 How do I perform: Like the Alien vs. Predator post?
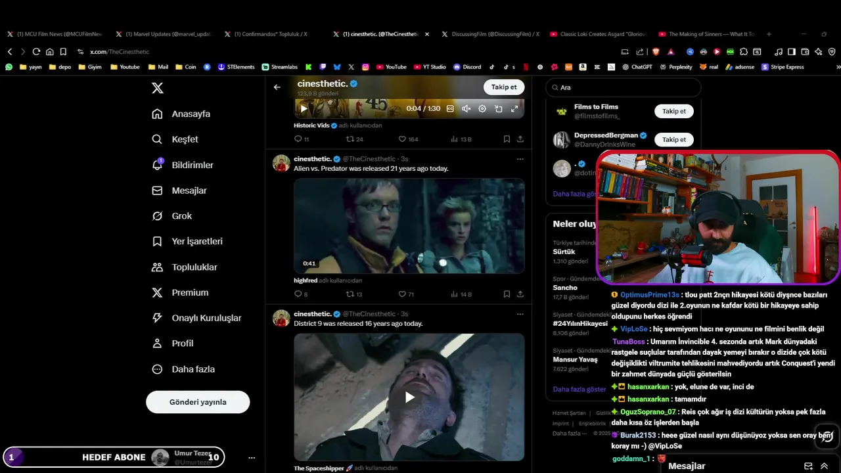pyautogui.click(x=406, y=294)
